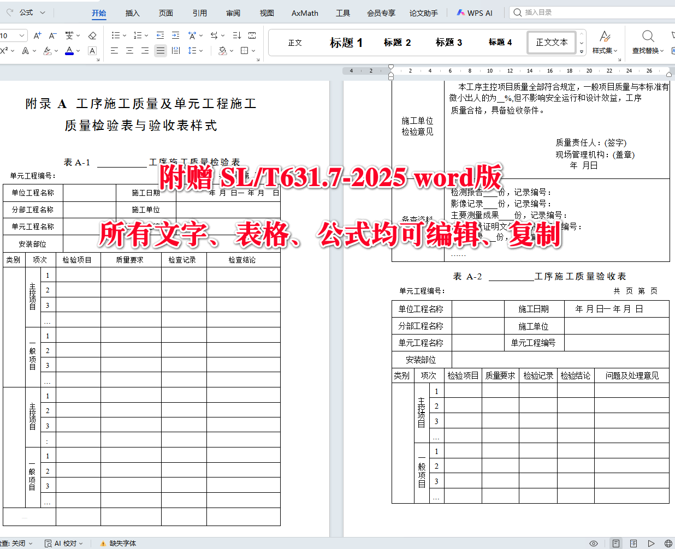This screenshot has height=549, width=675.
Task: Clear formatting with the eraser icon
Action: (x=92, y=35)
